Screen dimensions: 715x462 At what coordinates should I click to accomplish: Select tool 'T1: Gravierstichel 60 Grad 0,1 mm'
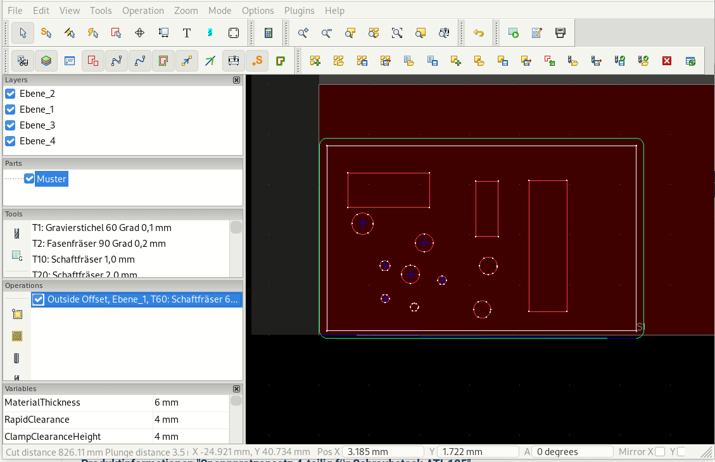[x=102, y=228]
